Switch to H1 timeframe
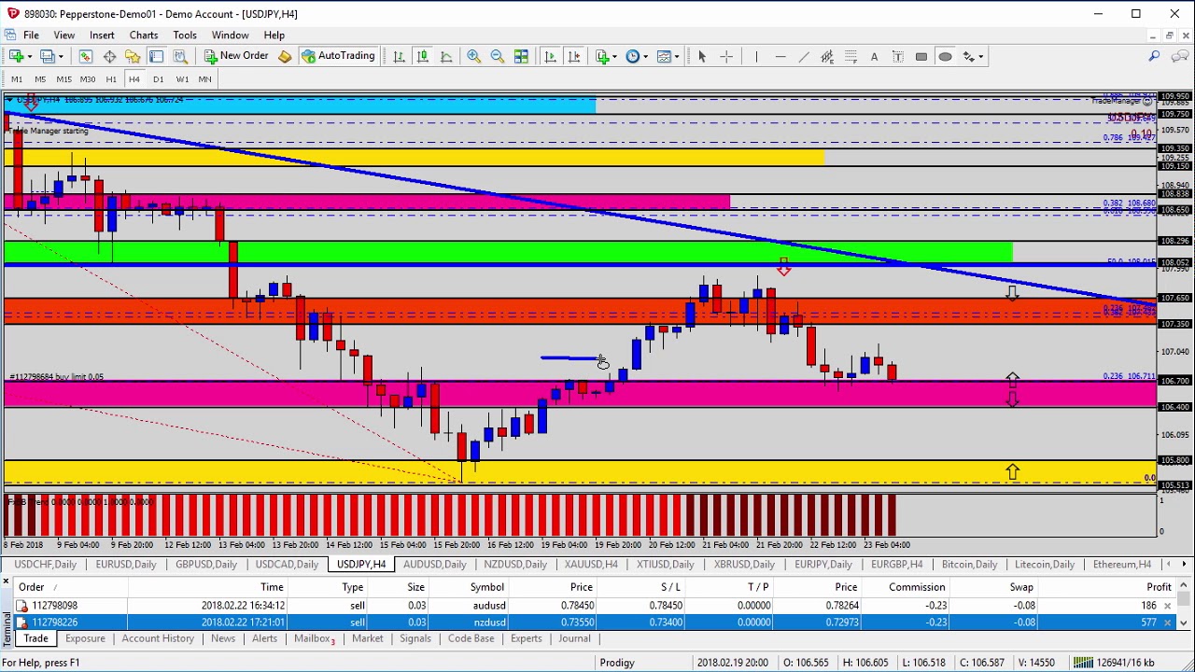 [x=111, y=79]
